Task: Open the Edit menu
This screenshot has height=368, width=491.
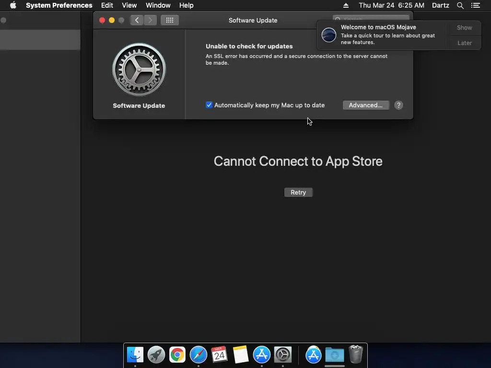Action: [107, 5]
